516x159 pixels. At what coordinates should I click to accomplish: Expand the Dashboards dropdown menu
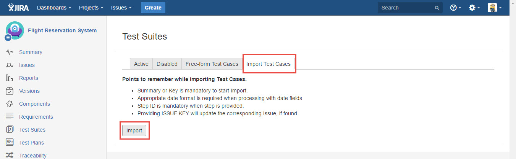pos(54,8)
